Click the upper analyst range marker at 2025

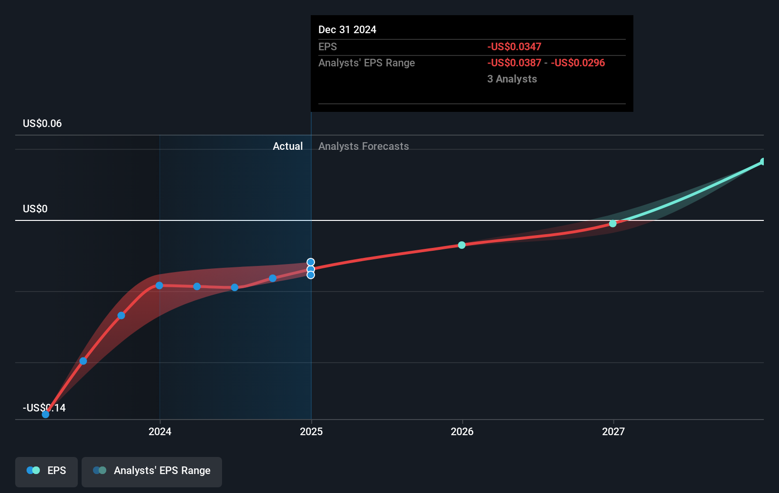pyautogui.click(x=311, y=262)
